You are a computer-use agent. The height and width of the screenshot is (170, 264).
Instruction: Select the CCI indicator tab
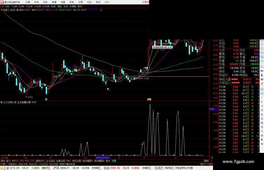point(32,161)
